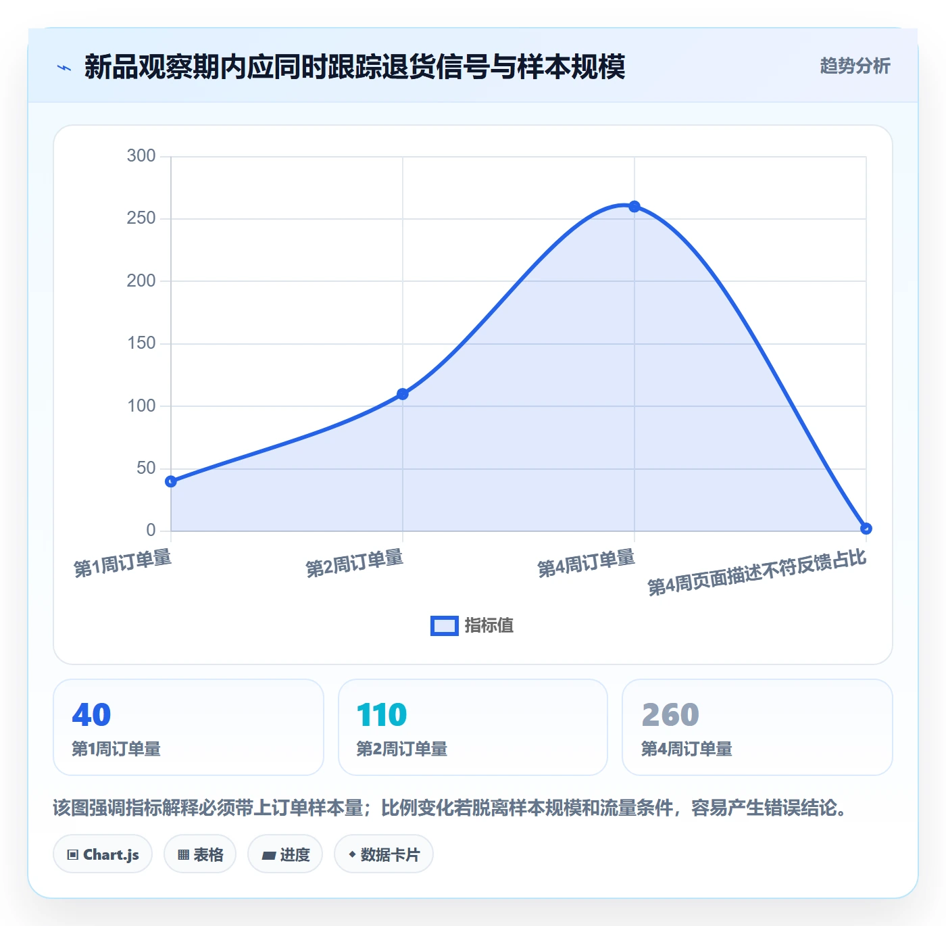This screenshot has width=946, height=926.
Task: Click the x-axis label 第1周订单量
Action: coord(123,563)
